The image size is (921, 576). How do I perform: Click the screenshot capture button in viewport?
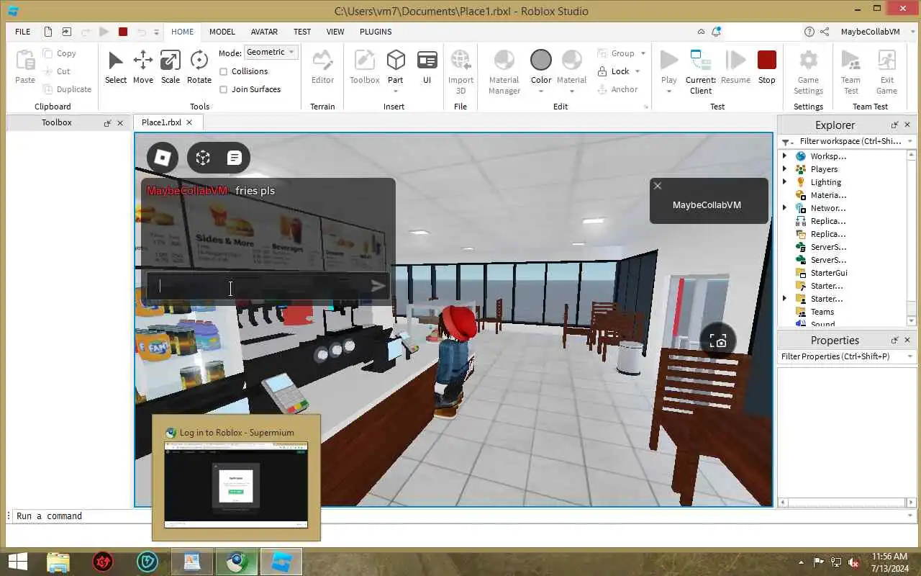(717, 341)
